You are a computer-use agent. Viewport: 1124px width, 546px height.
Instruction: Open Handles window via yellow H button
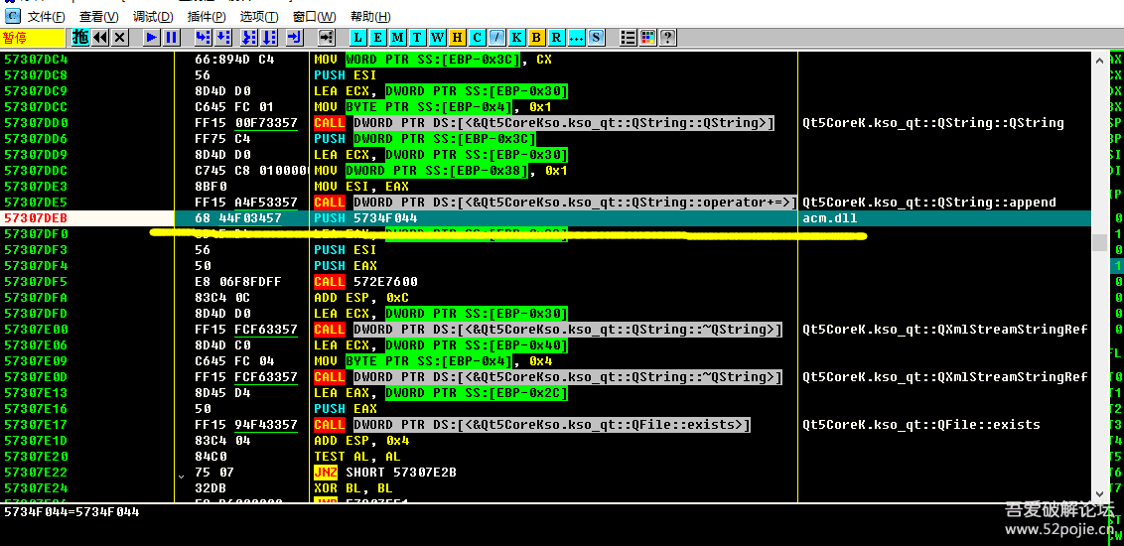(458, 38)
